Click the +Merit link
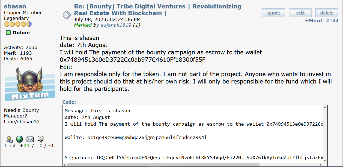343x167 pixels. [x=314, y=21]
